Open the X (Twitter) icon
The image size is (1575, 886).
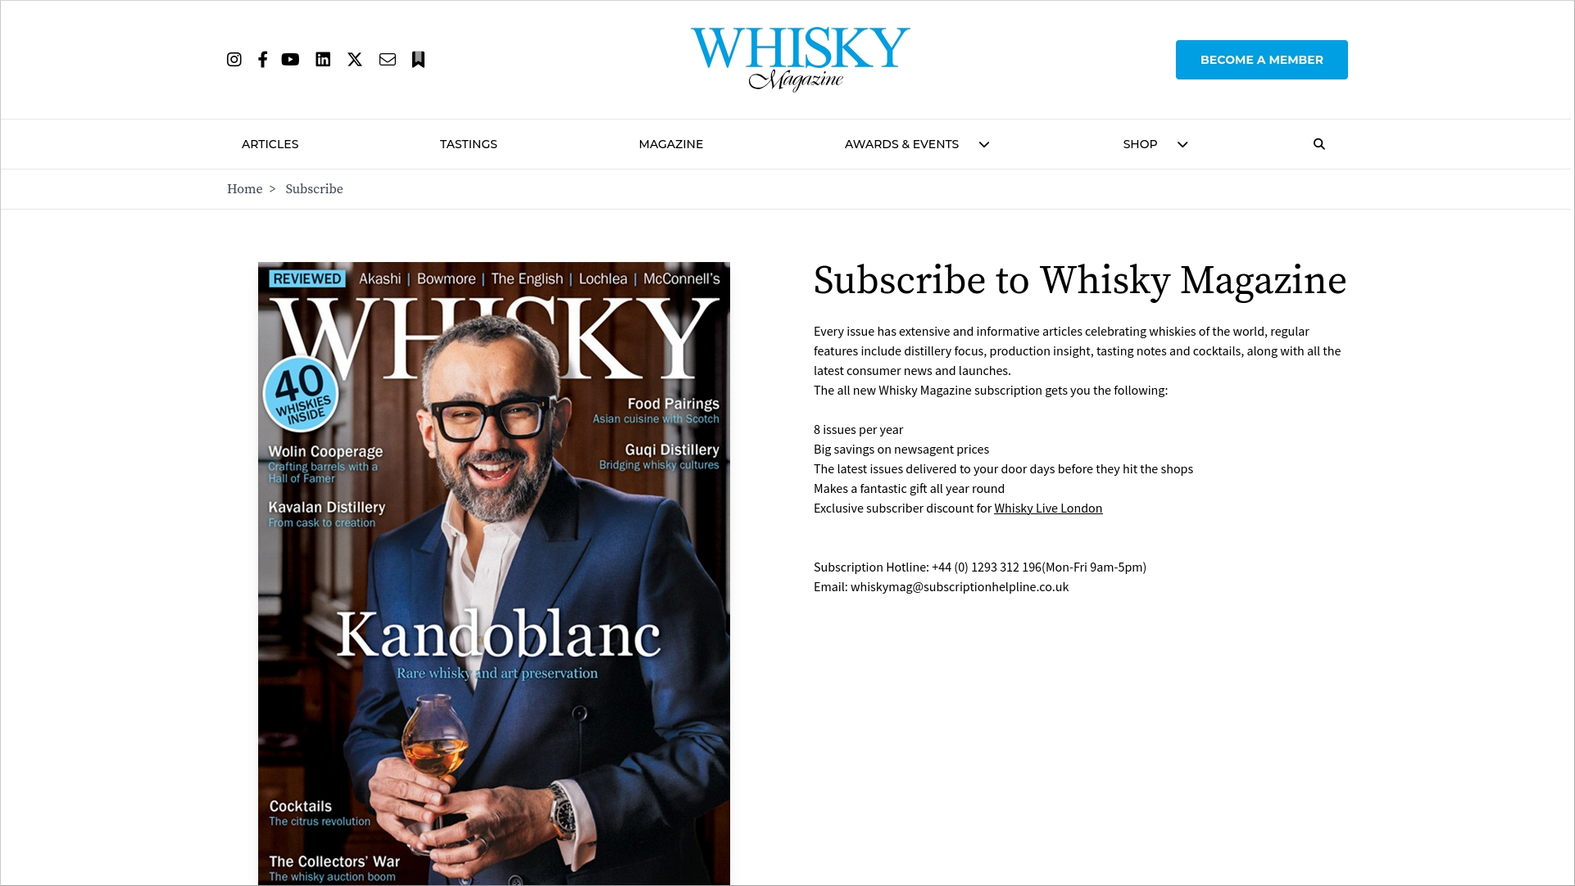[355, 60]
